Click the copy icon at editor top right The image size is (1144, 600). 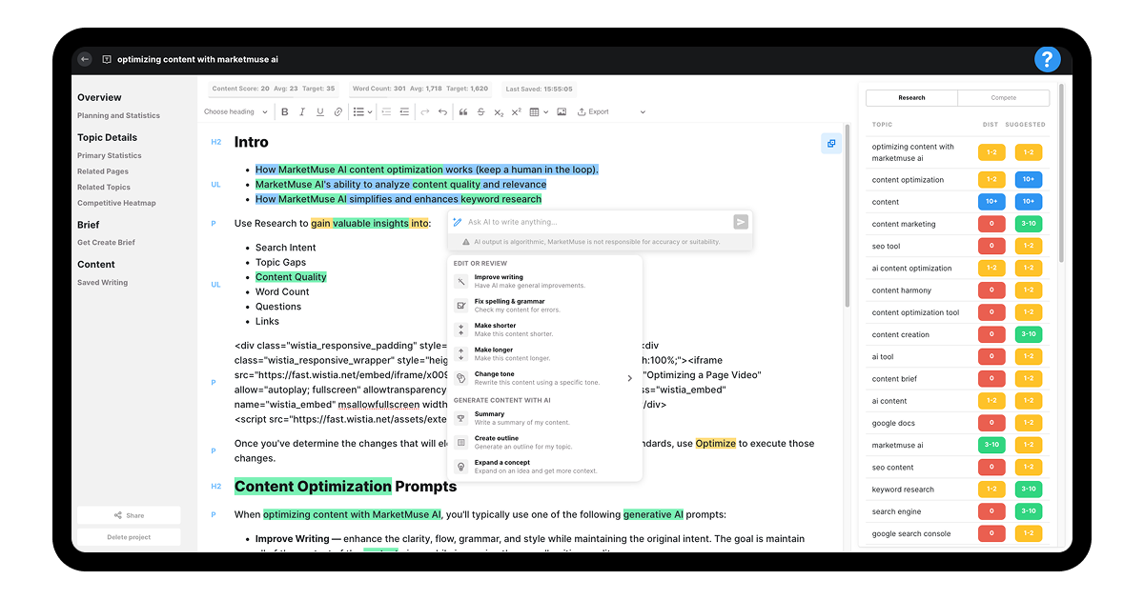[831, 144]
